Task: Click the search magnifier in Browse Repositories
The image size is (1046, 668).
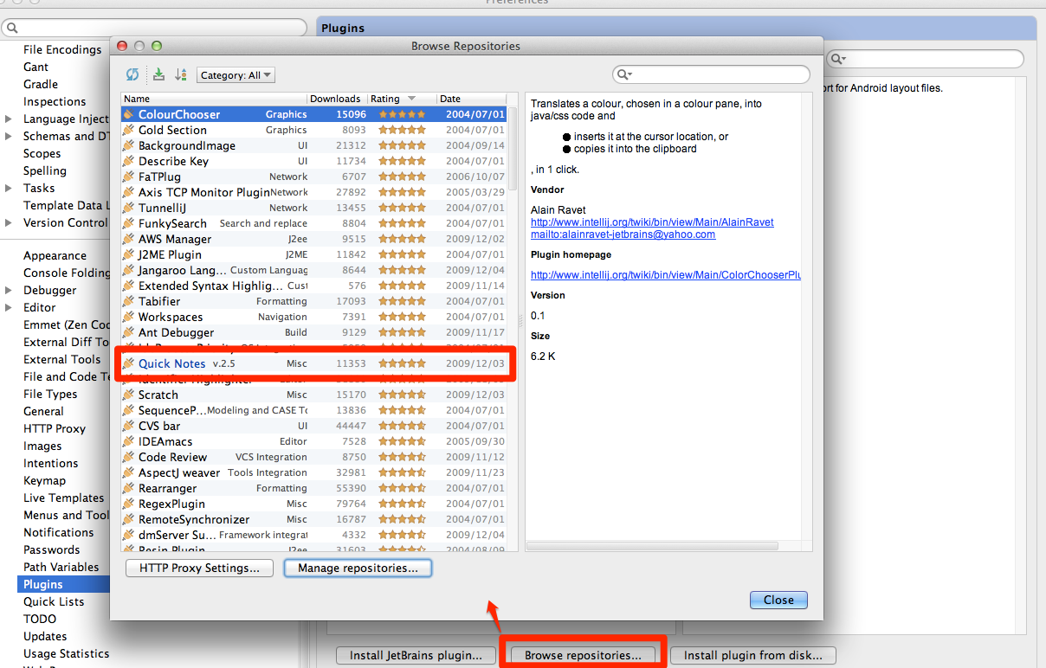Action: (624, 75)
